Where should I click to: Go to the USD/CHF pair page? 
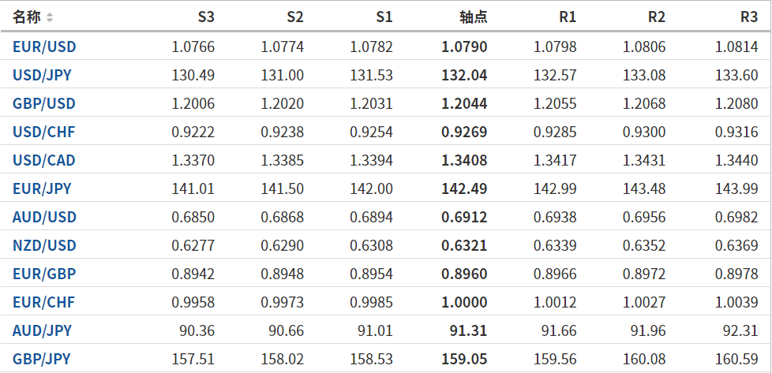click(44, 132)
